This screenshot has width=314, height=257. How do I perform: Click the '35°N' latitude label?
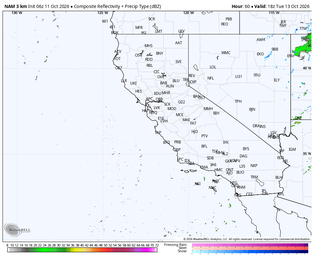click(x=307, y=154)
